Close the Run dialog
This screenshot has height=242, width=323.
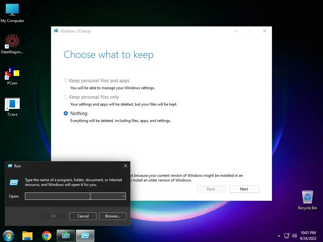click(126, 166)
